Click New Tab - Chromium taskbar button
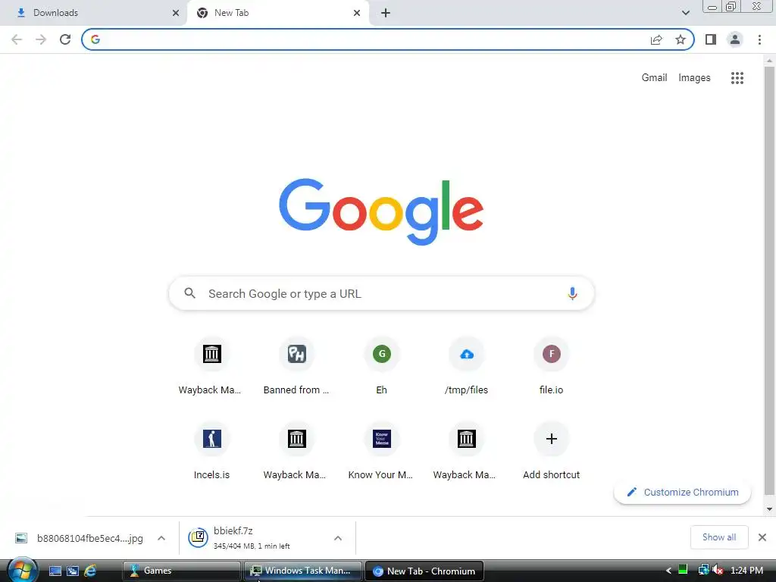 [424, 571]
